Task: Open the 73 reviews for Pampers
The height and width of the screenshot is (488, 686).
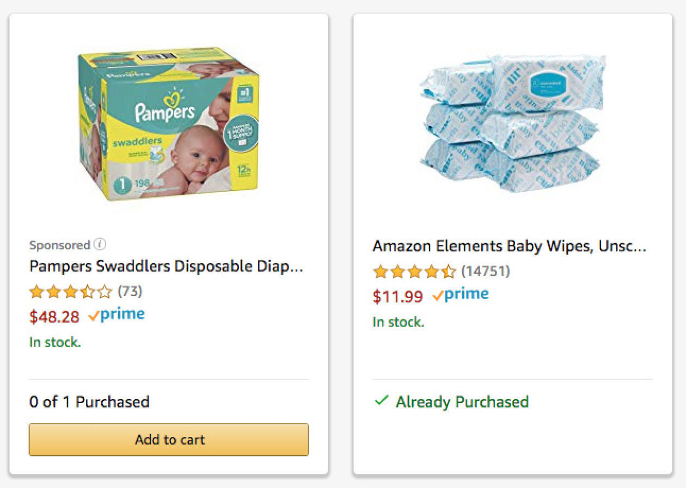Action: (130, 292)
